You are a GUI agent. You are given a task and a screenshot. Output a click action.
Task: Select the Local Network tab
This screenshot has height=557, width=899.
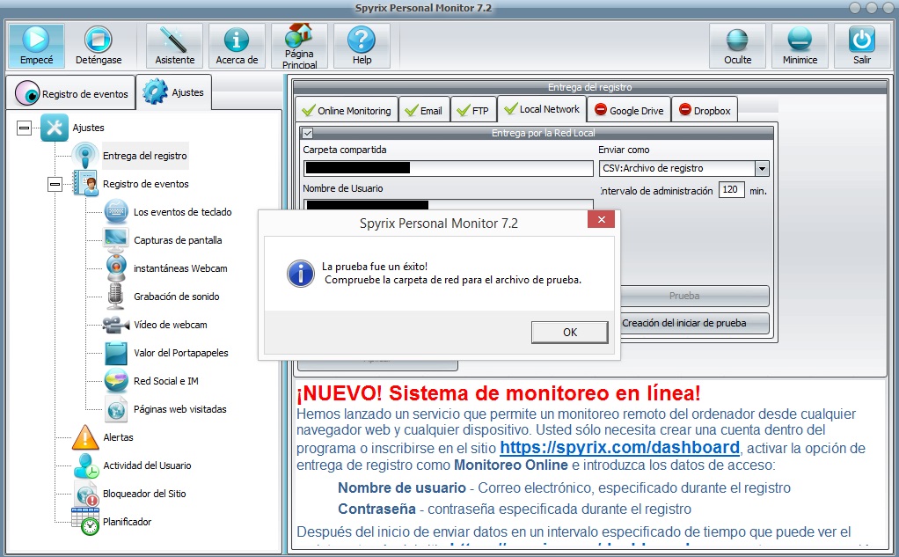pyautogui.click(x=542, y=109)
